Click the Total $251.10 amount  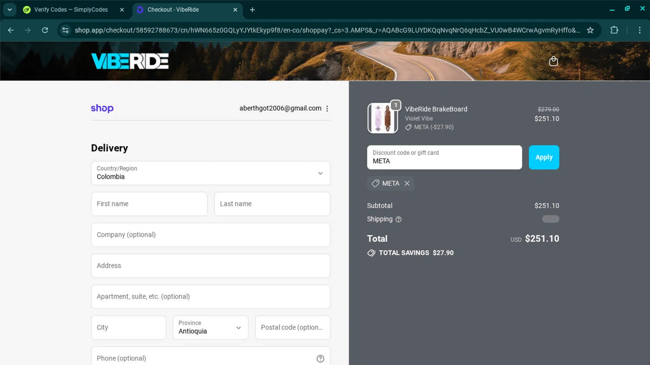click(x=542, y=239)
